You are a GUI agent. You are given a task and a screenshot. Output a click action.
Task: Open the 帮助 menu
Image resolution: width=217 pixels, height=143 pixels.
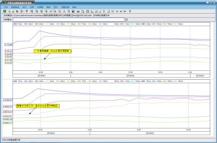pyautogui.click(x=74, y=7)
